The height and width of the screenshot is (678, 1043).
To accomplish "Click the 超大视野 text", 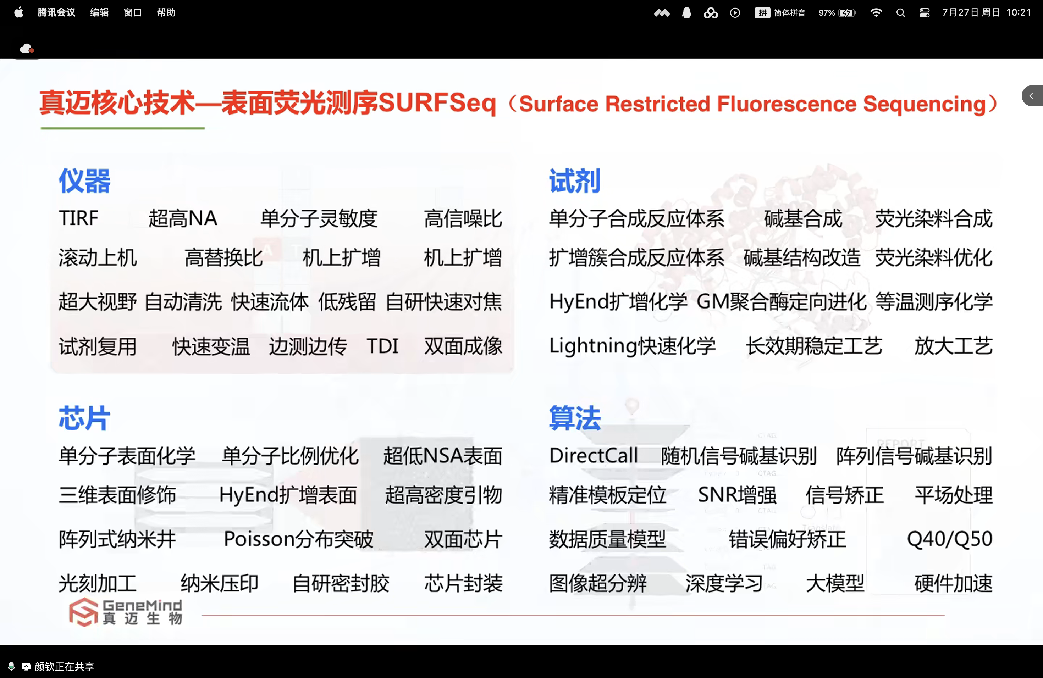I will click(98, 302).
